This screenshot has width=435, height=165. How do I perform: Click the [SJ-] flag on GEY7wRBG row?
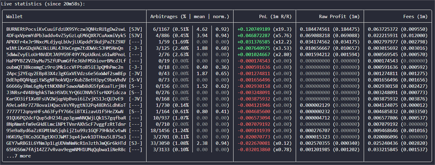pos(135,143)
